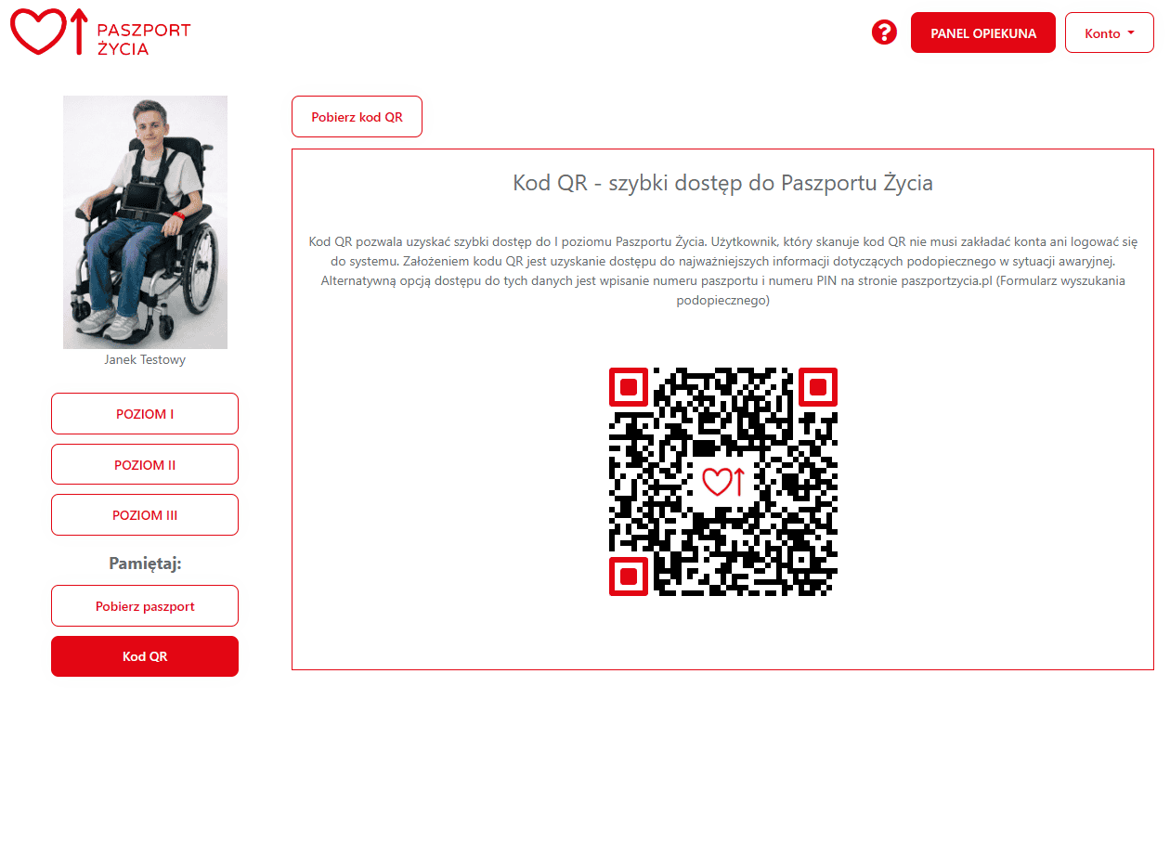The image size is (1170, 868).
Task: Download the QR code with Pobierz kod QR
Action: (357, 117)
